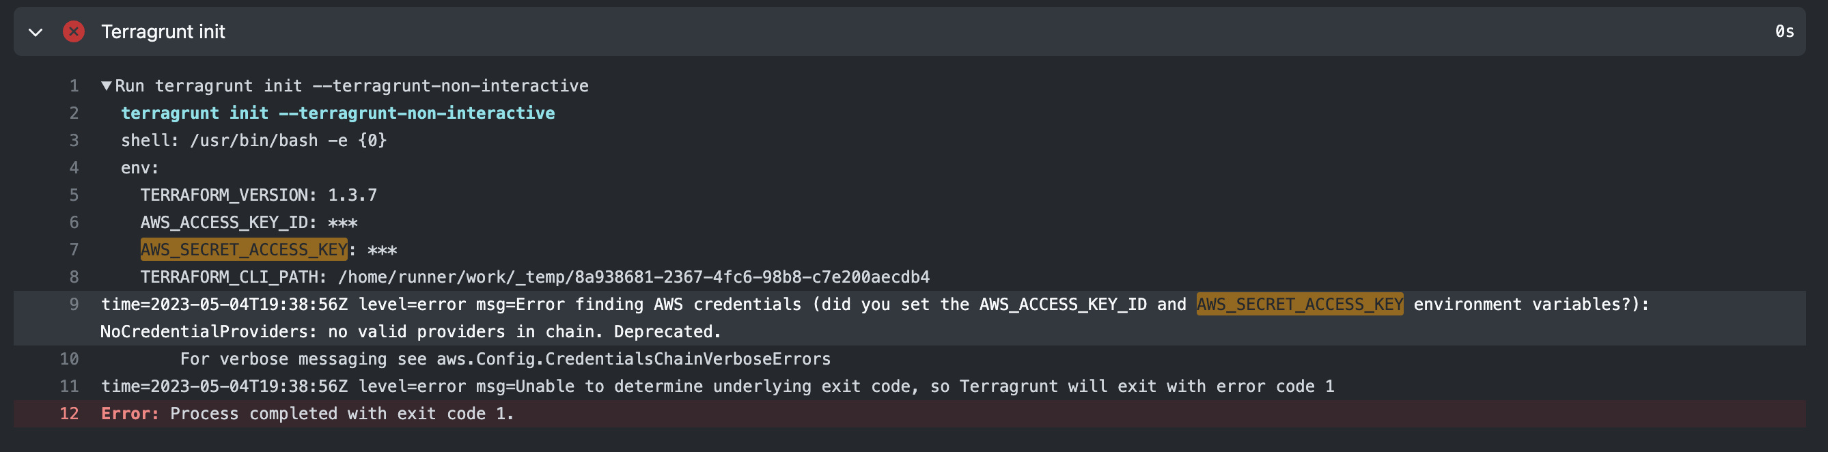Image resolution: width=1832 pixels, height=452 pixels.
Task: Select the shell: /usr/bin/bash line
Action: tap(254, 140)
